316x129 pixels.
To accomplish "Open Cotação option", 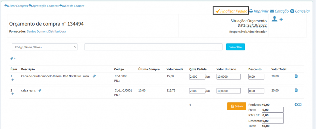I will click(x=279, y=11).
